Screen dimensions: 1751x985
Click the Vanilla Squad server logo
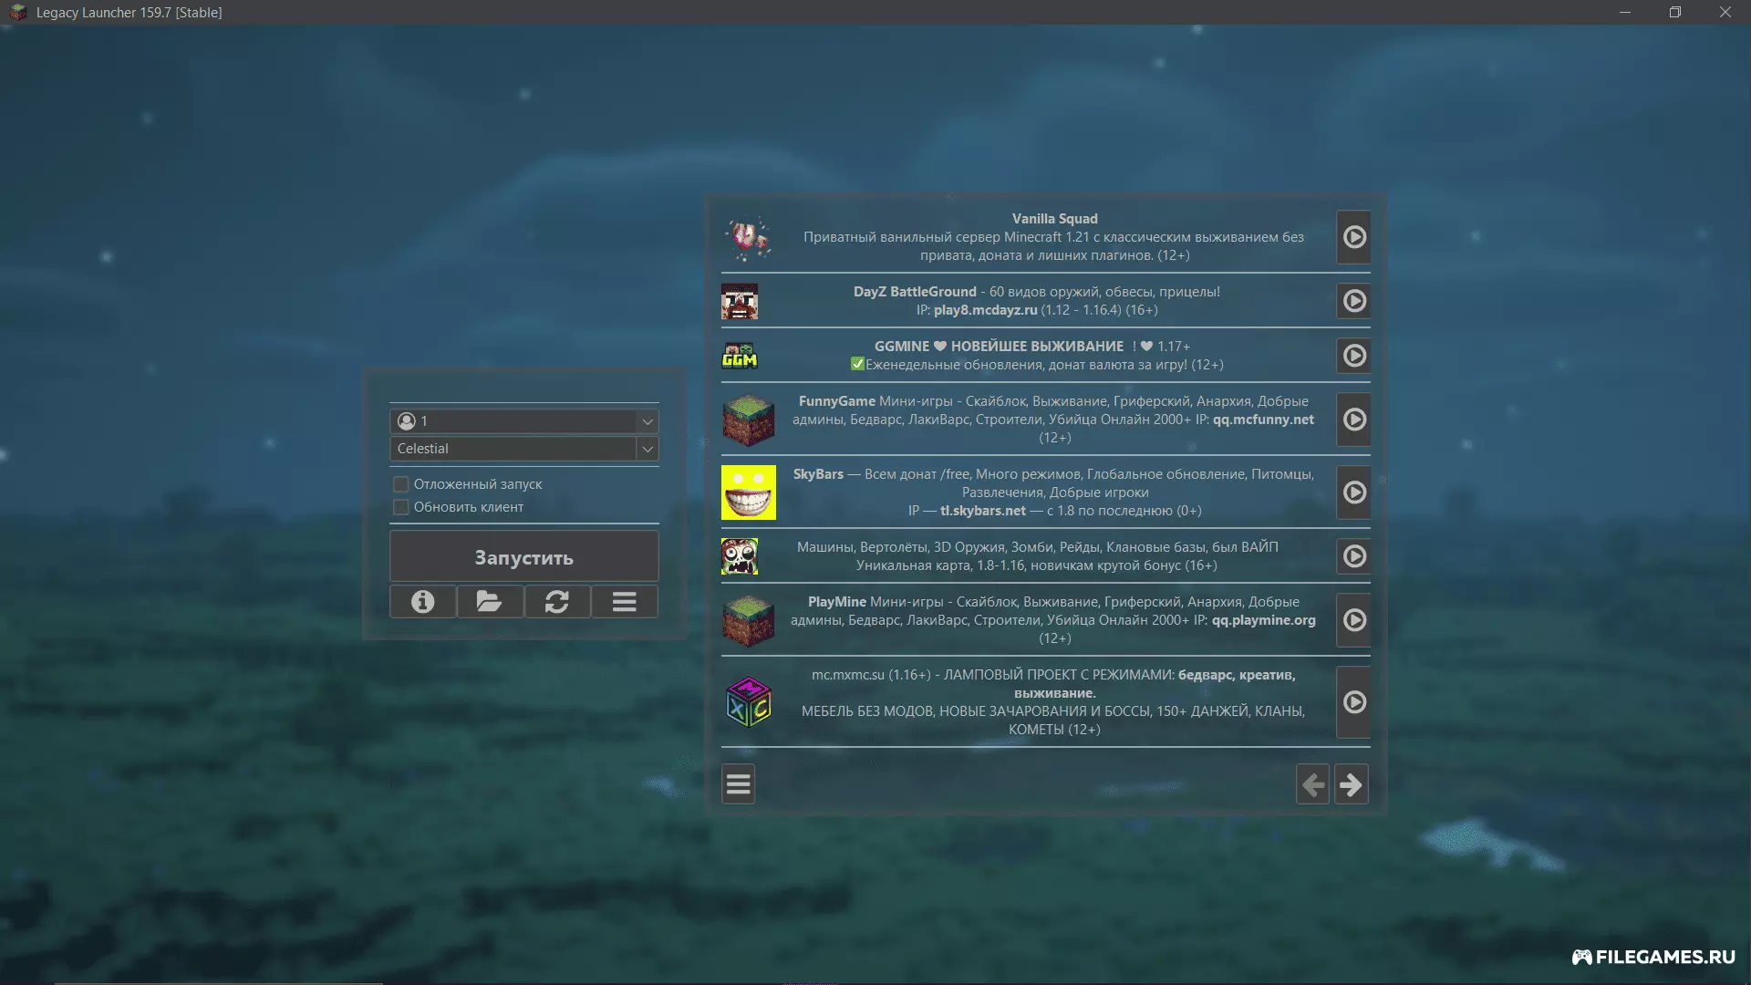(749, 238)
